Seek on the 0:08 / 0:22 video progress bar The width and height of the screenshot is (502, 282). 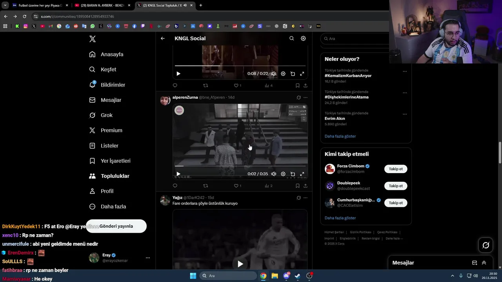click(240, 66)
